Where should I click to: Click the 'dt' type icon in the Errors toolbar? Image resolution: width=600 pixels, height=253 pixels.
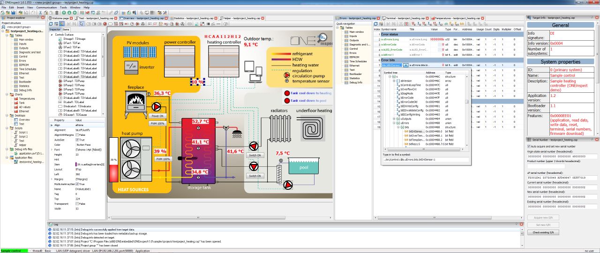coord(446,24)
